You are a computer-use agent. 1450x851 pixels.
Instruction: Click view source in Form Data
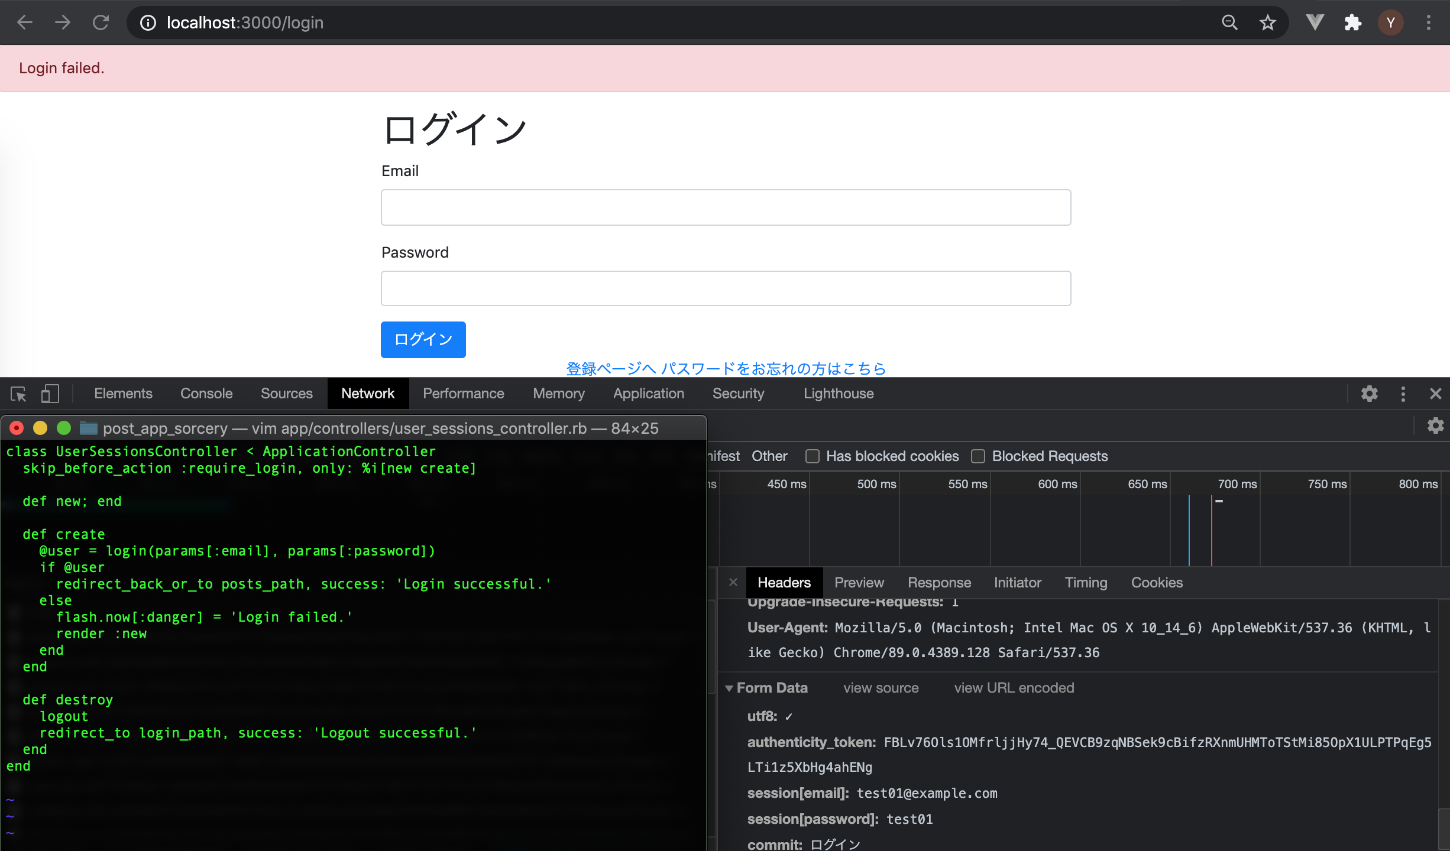[881, 688]
